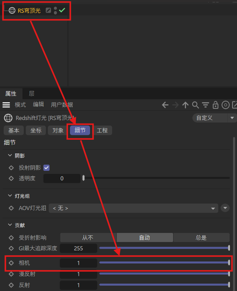The height and width of the screenshot is (291, 237).
Task: Click the globe icon beside RS穹顶光
Action: pyautogui.click(x=12, y=10)
